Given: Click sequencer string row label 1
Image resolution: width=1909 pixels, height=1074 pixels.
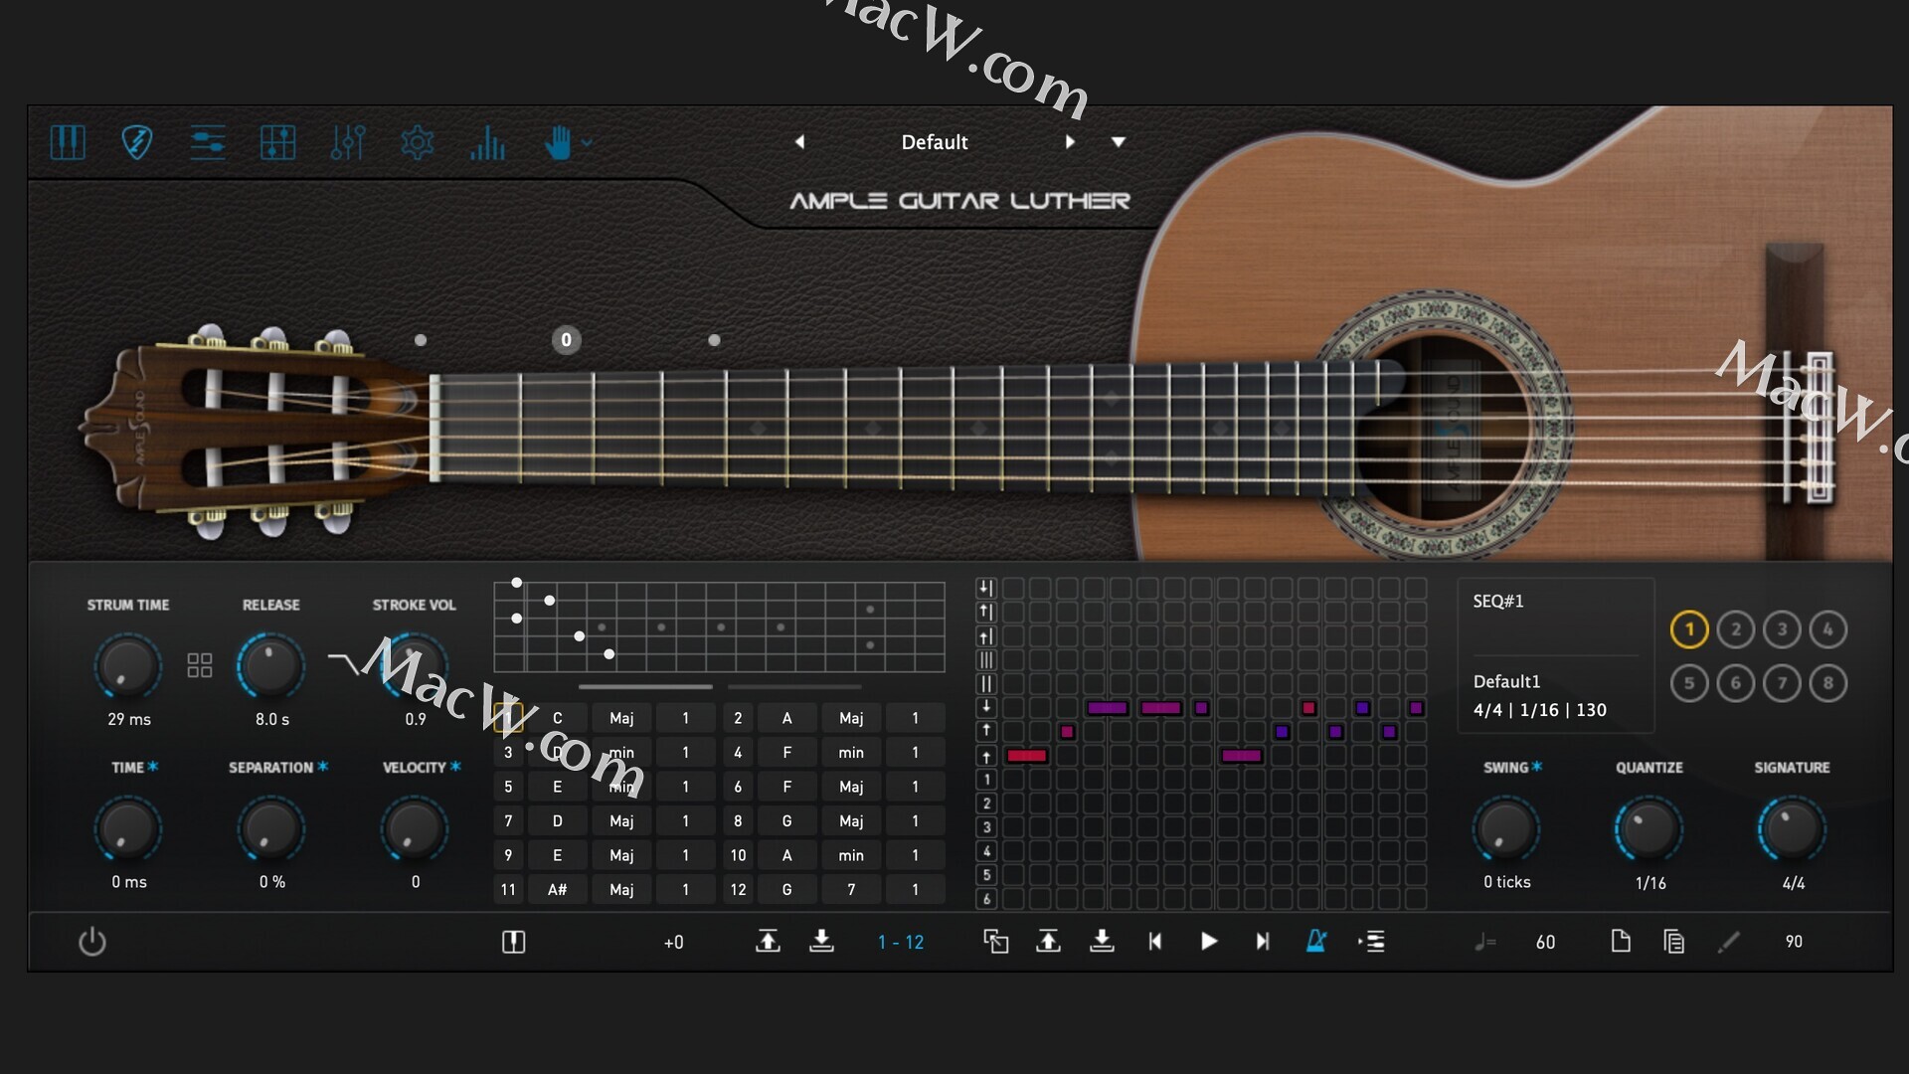Looking at the screenshot, I should pos(986,779).
